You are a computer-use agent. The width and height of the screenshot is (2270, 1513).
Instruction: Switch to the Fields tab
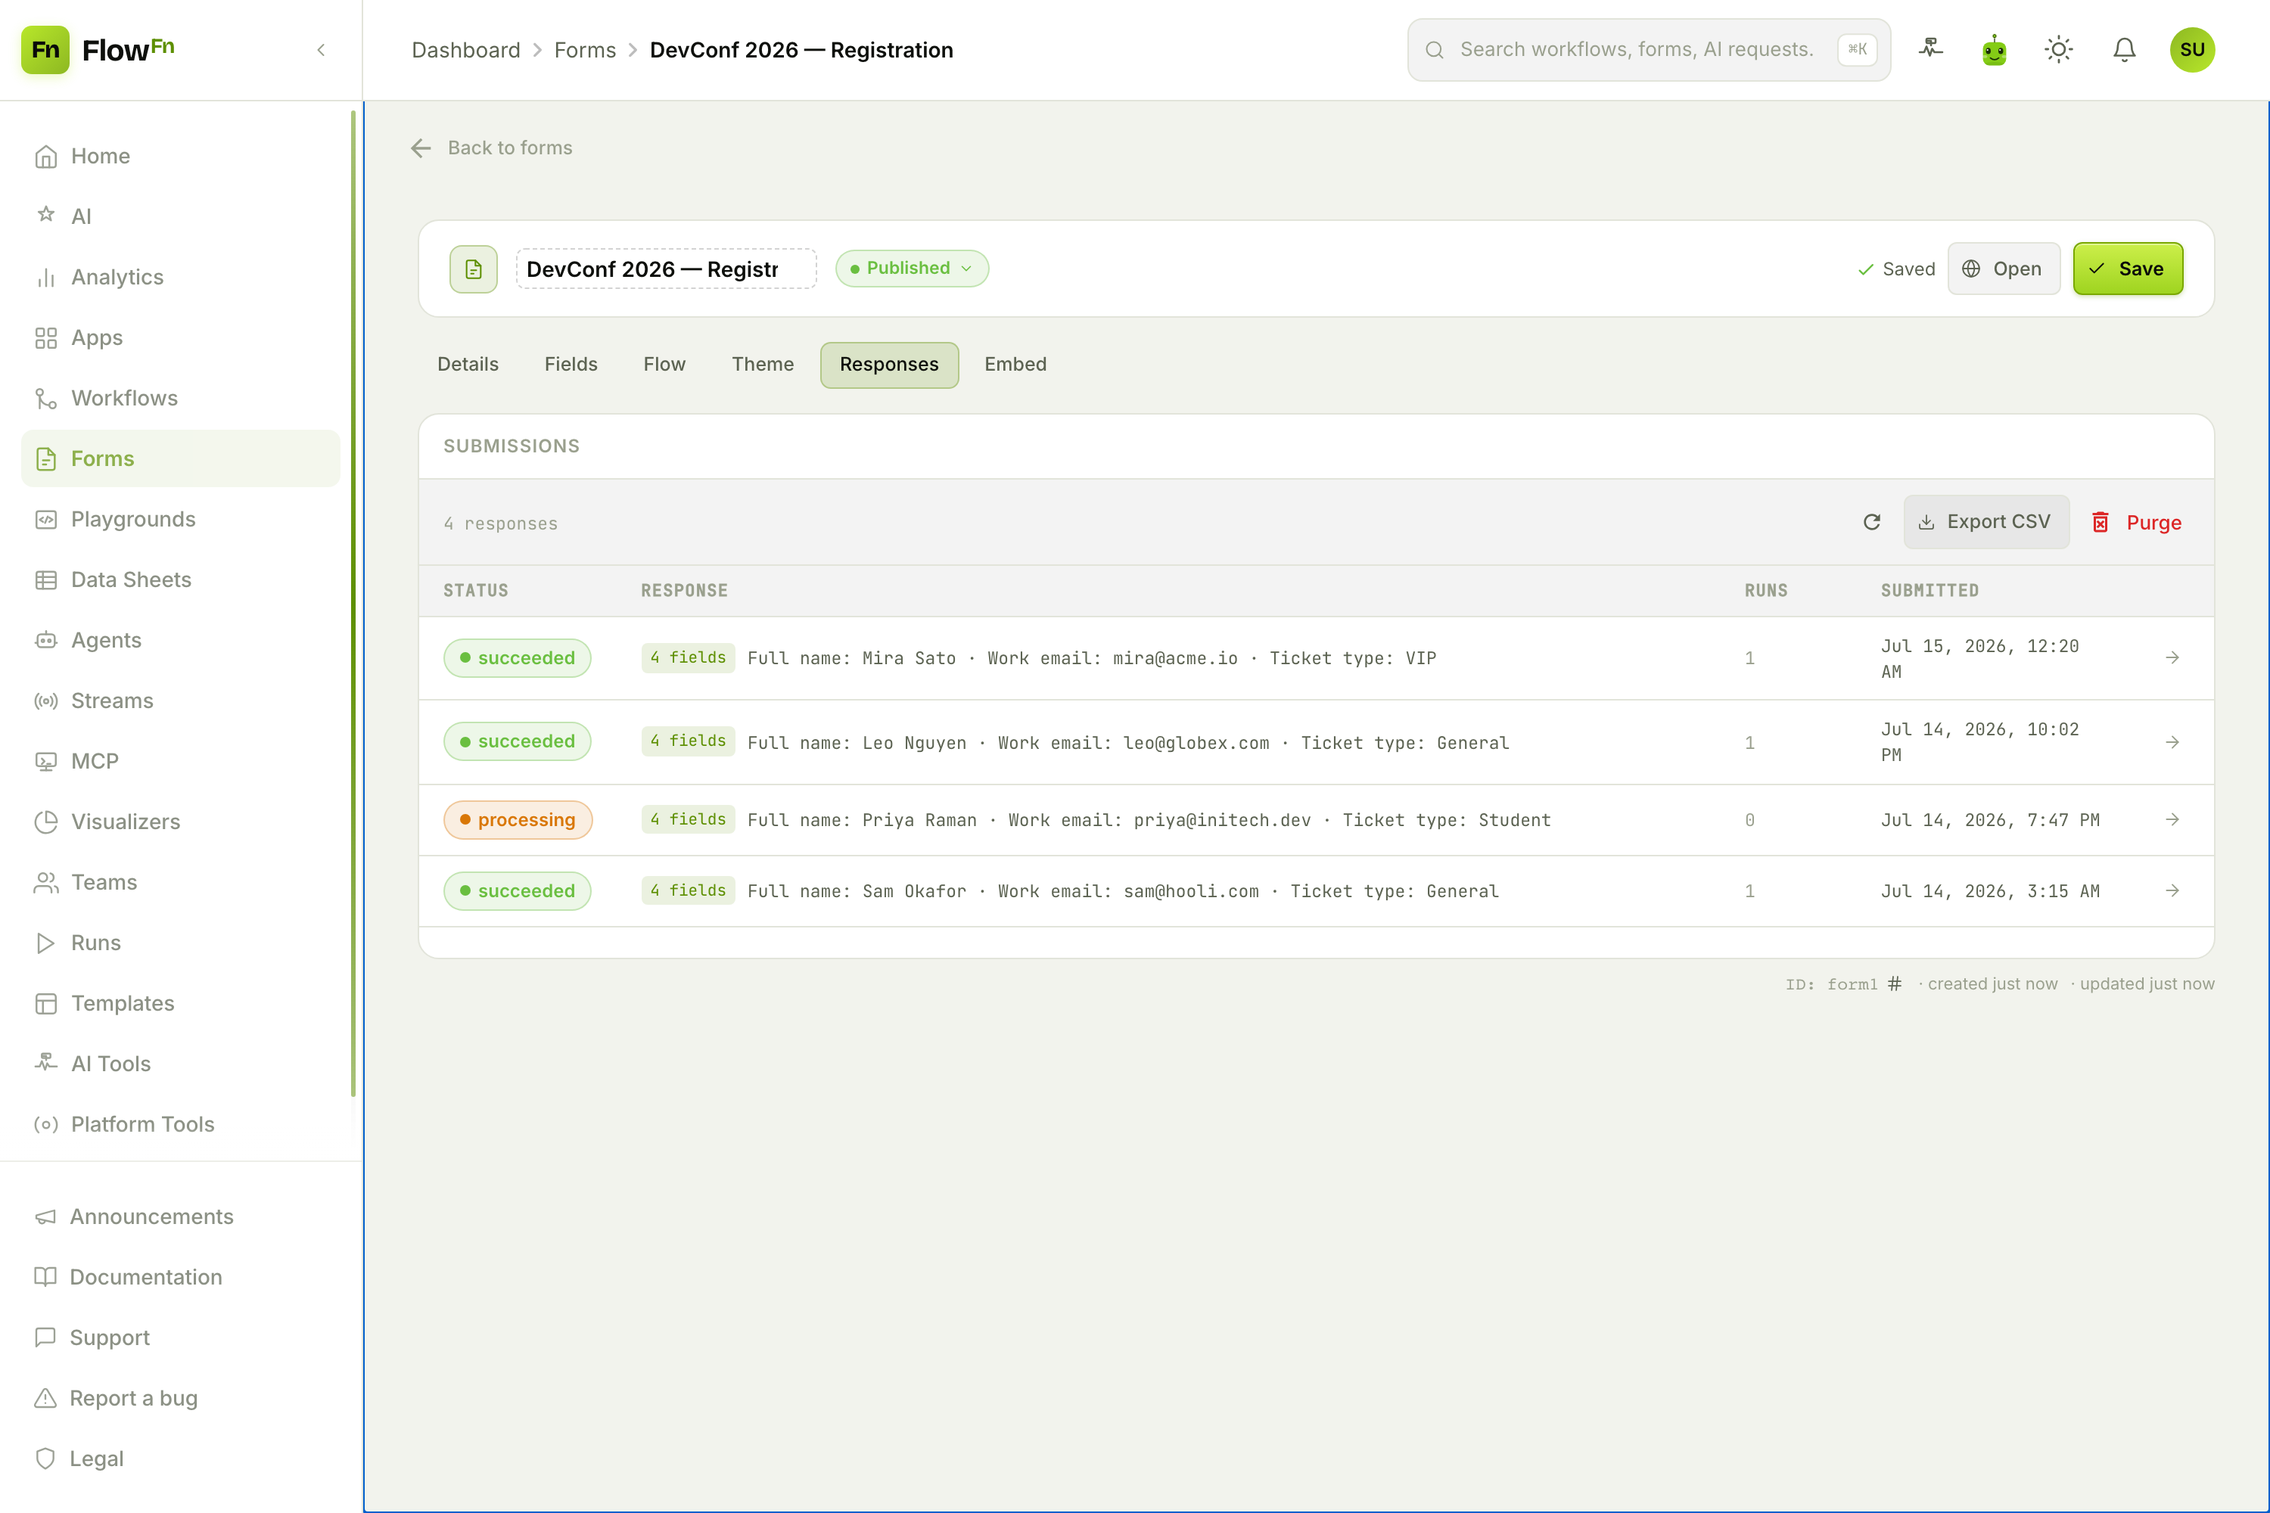[x=571, y=365]
